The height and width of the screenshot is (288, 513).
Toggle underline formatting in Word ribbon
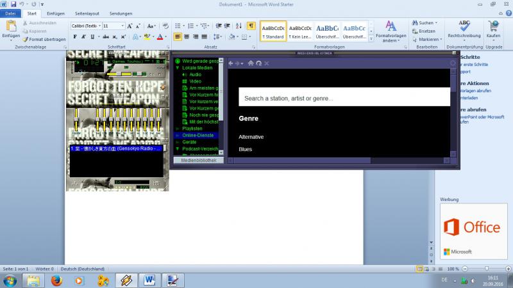tap(92, 37)
